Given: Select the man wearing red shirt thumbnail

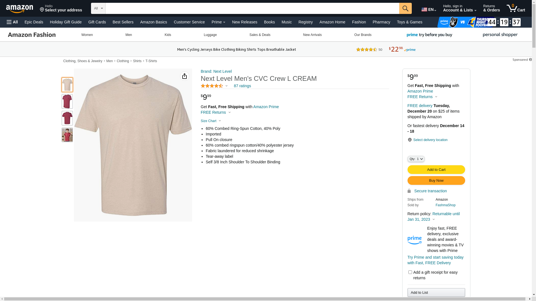Looking at the screenshot, I should (x=67, y=135).
